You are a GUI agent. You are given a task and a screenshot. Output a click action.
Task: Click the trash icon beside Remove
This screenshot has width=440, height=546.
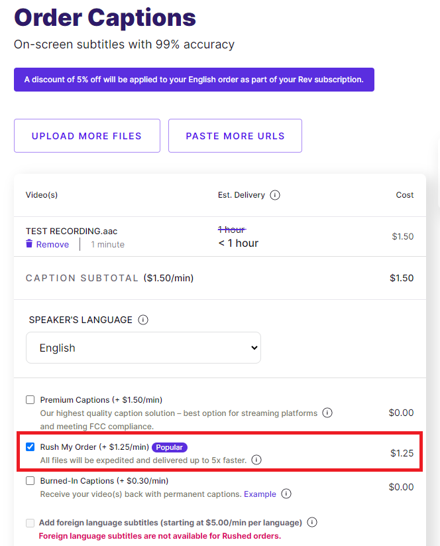(29, 243)
